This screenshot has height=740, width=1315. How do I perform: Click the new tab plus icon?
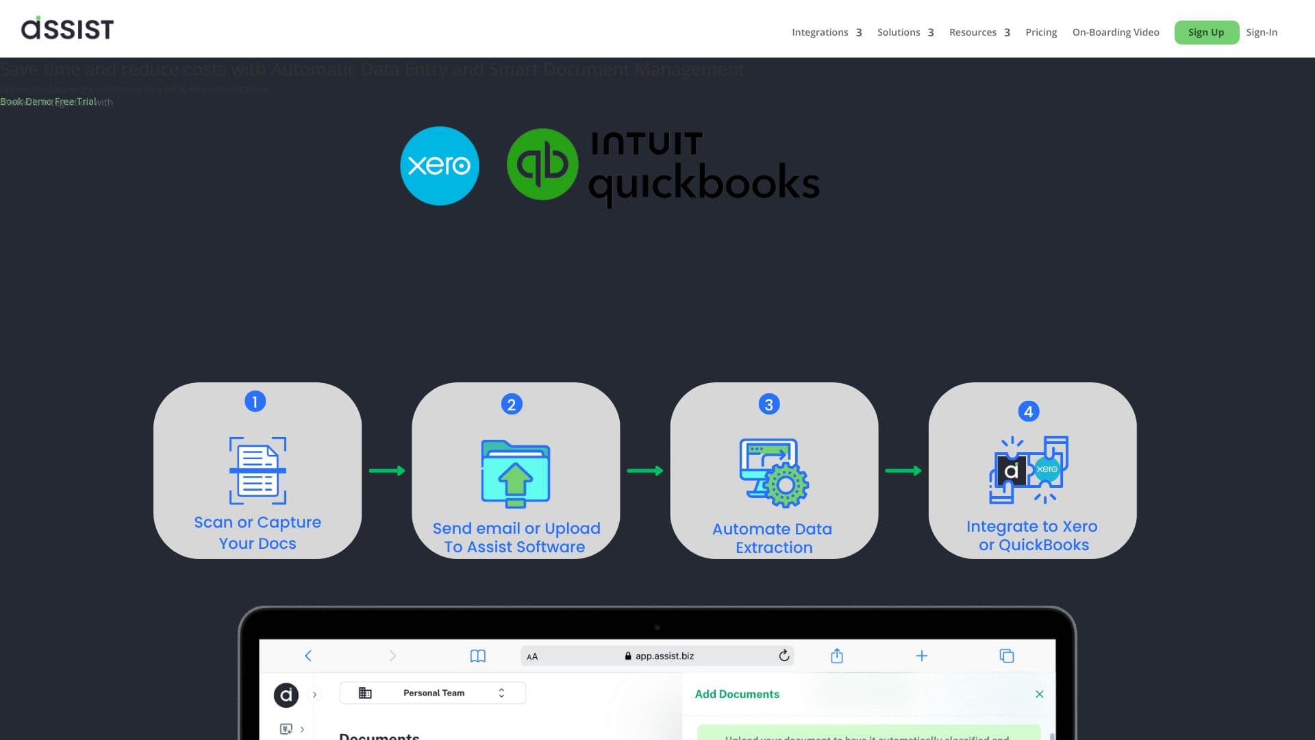point(922,656)
